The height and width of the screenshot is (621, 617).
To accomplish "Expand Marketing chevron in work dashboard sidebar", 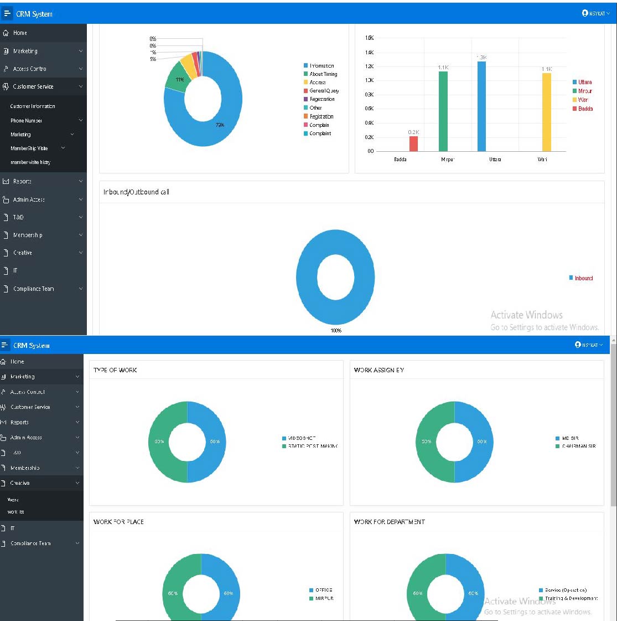I will click(77, 377).
